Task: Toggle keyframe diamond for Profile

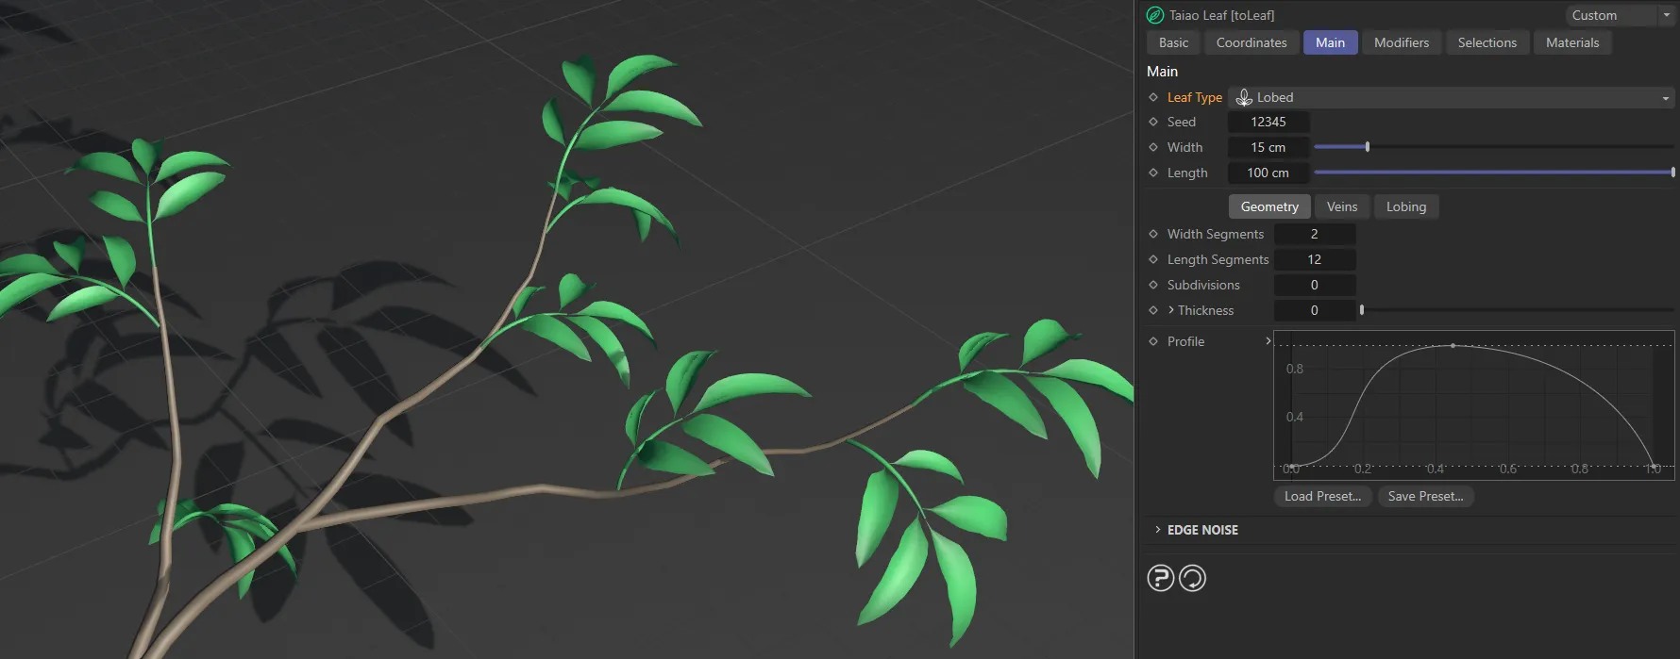Action: coord(1153,341)
